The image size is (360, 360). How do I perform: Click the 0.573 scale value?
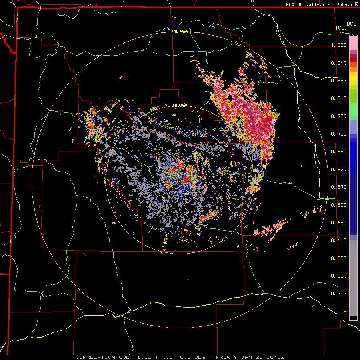point(339,187)
